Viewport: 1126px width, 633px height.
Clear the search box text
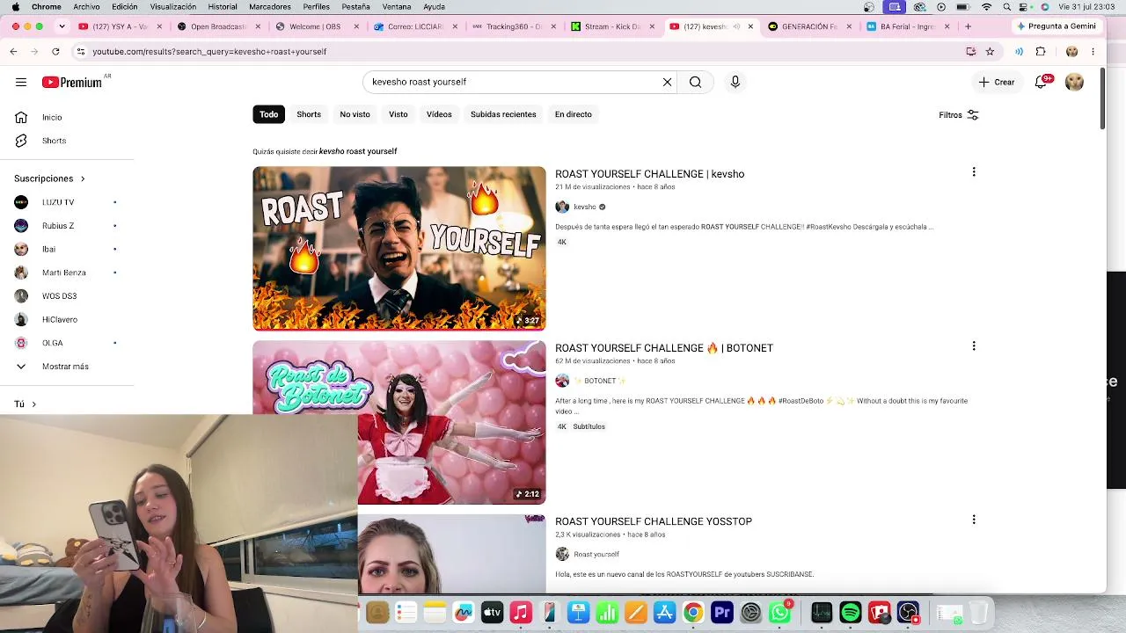pyautogui.click(x=667, y=82)
